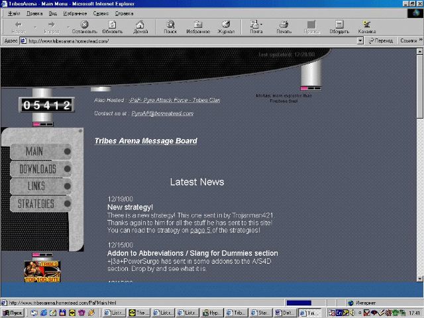Click the vertical scrollbar thumb
The width and height of the screenshot is (424, 318).
(419, 86)
